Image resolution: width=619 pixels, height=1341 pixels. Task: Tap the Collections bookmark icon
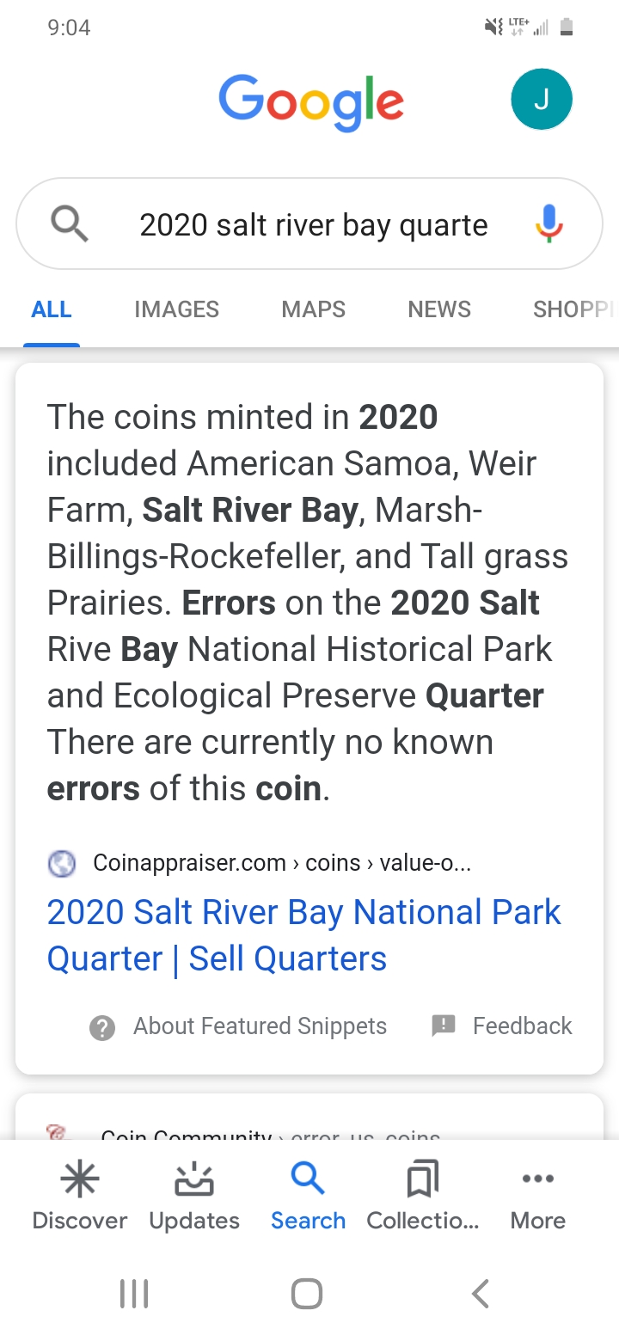(422, 1179)
